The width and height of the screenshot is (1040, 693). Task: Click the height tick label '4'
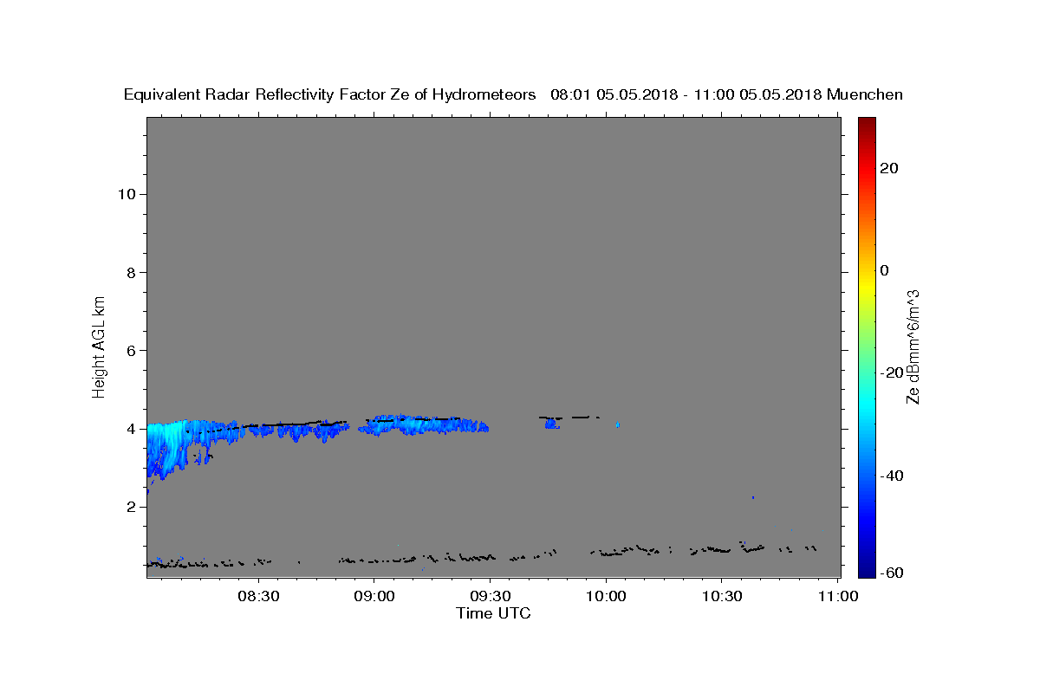pyautogui.click(x=131, y=429)
